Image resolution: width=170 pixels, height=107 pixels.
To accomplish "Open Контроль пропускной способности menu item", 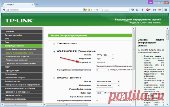I will 22,88.
